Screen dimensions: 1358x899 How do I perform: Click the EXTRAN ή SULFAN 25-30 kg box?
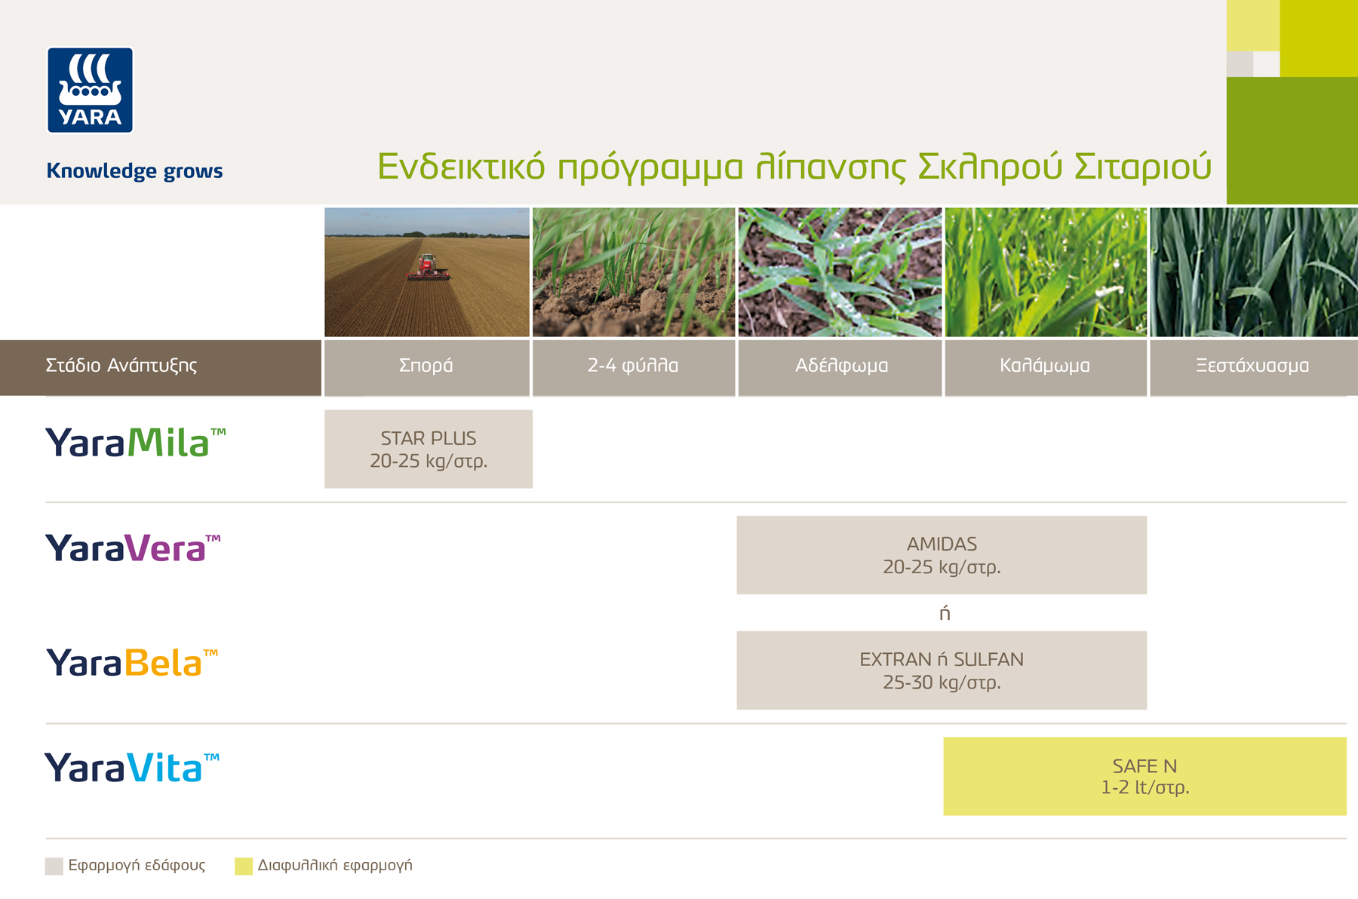tap(942, 670)
